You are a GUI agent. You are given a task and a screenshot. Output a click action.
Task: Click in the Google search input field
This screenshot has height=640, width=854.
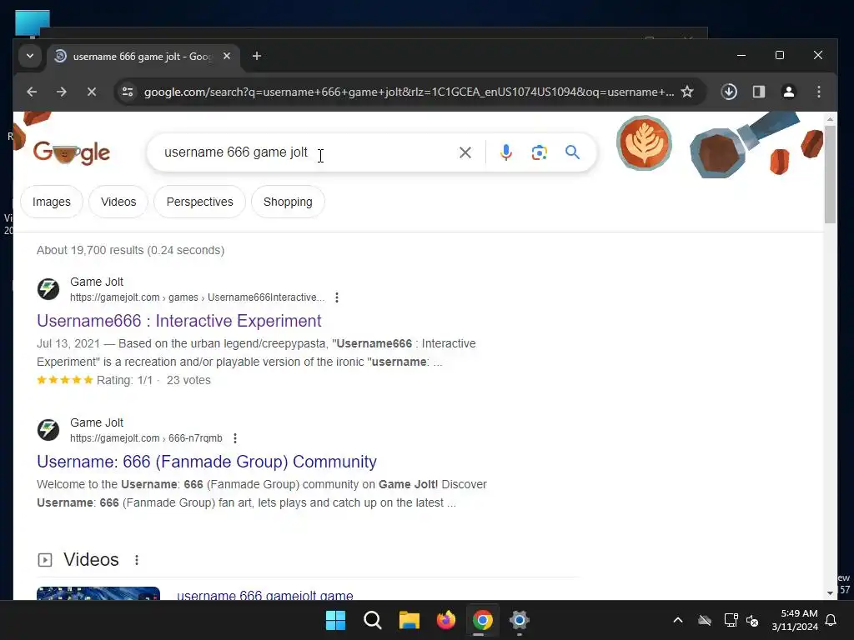click(x=305, y=152)
